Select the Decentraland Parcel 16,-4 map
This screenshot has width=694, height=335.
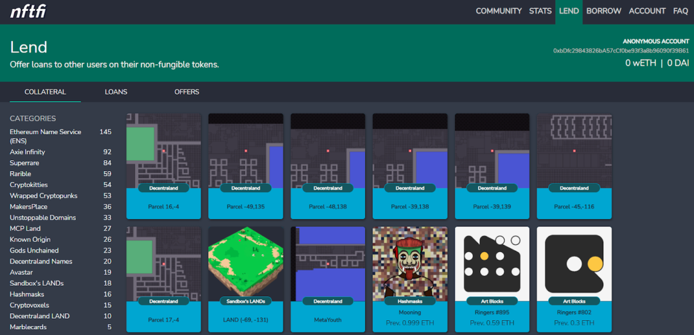pyautogui.click(x=164, y=150)
